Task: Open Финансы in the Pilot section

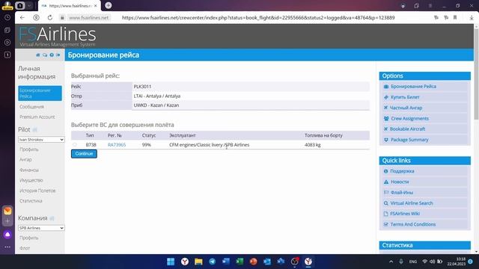Action: click(29, 170)
